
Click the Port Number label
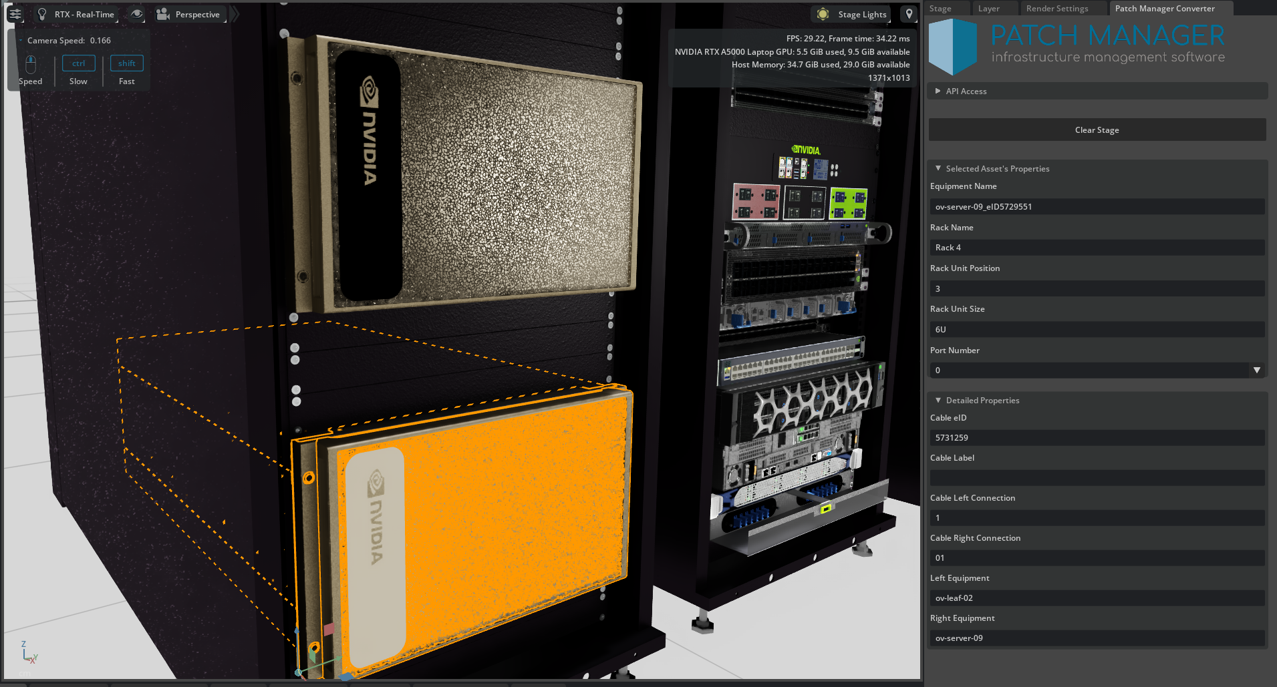coord(954,351)
